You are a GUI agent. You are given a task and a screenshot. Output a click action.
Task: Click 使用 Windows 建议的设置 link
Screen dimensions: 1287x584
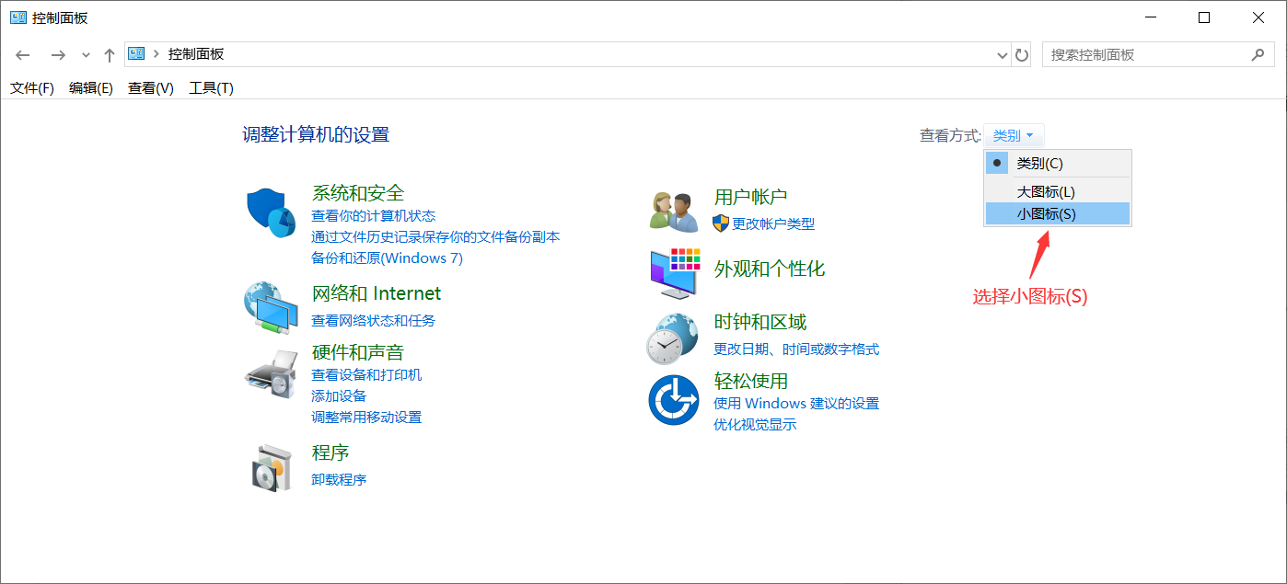(x=796, y=403)
